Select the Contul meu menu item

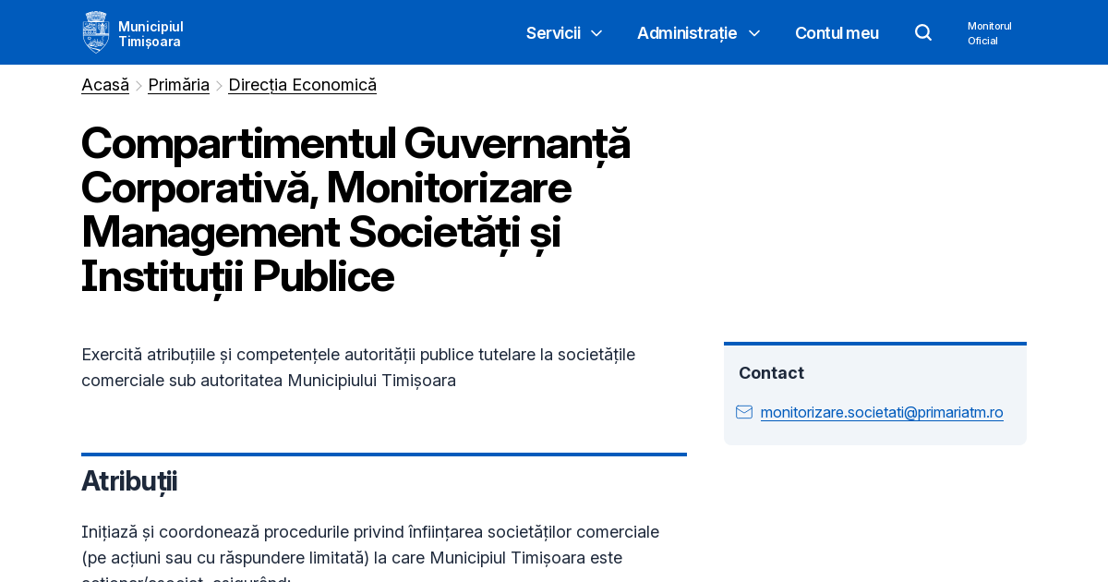pyautogui.click(x=837, y=32)
